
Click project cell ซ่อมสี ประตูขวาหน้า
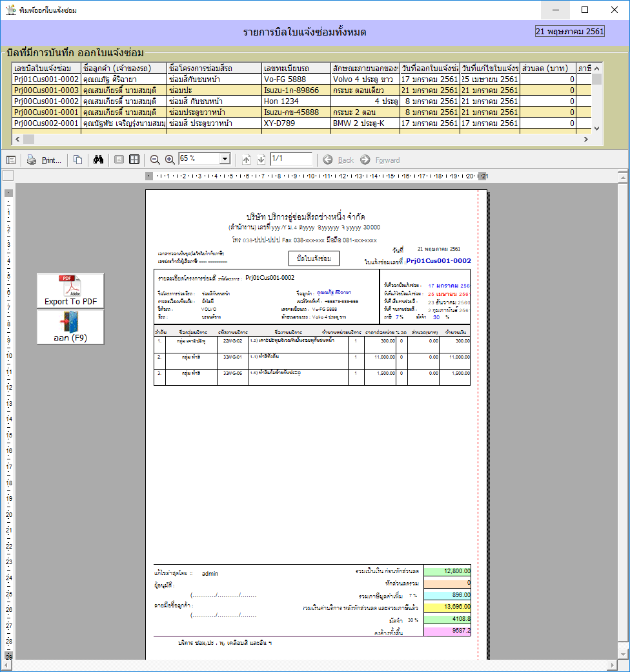click(214, 123)
